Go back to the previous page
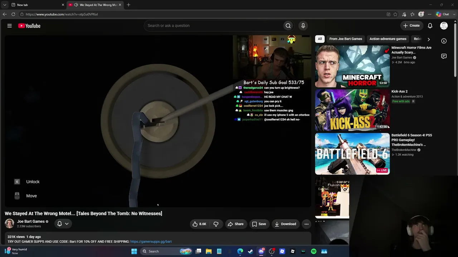Image resolution: width=458 pixels, height=257 pixels. [5, 14]
